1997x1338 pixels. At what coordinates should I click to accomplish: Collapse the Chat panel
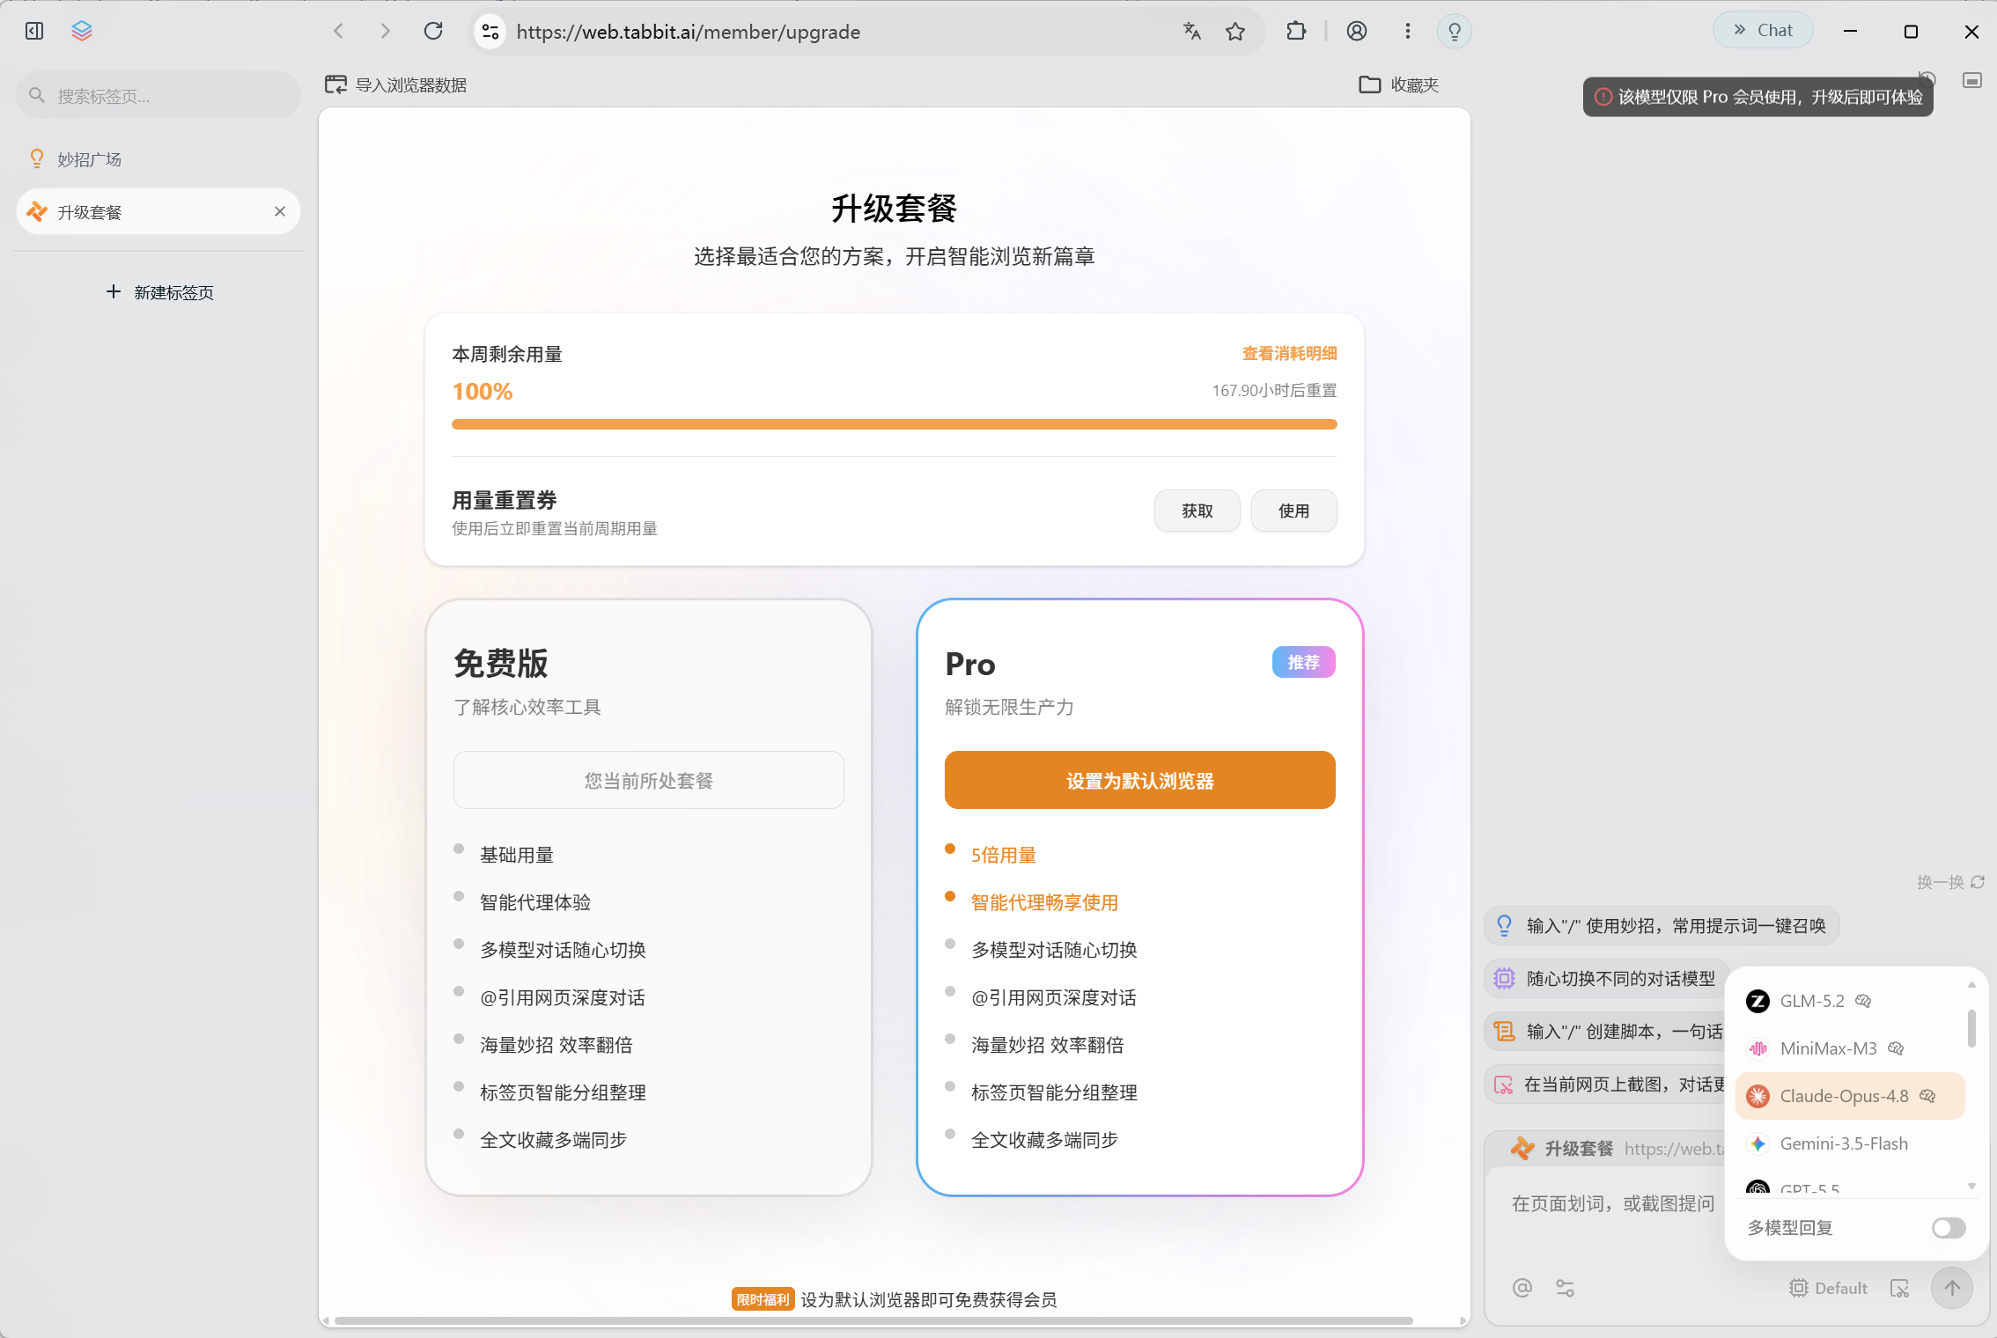coord(1763,31)
